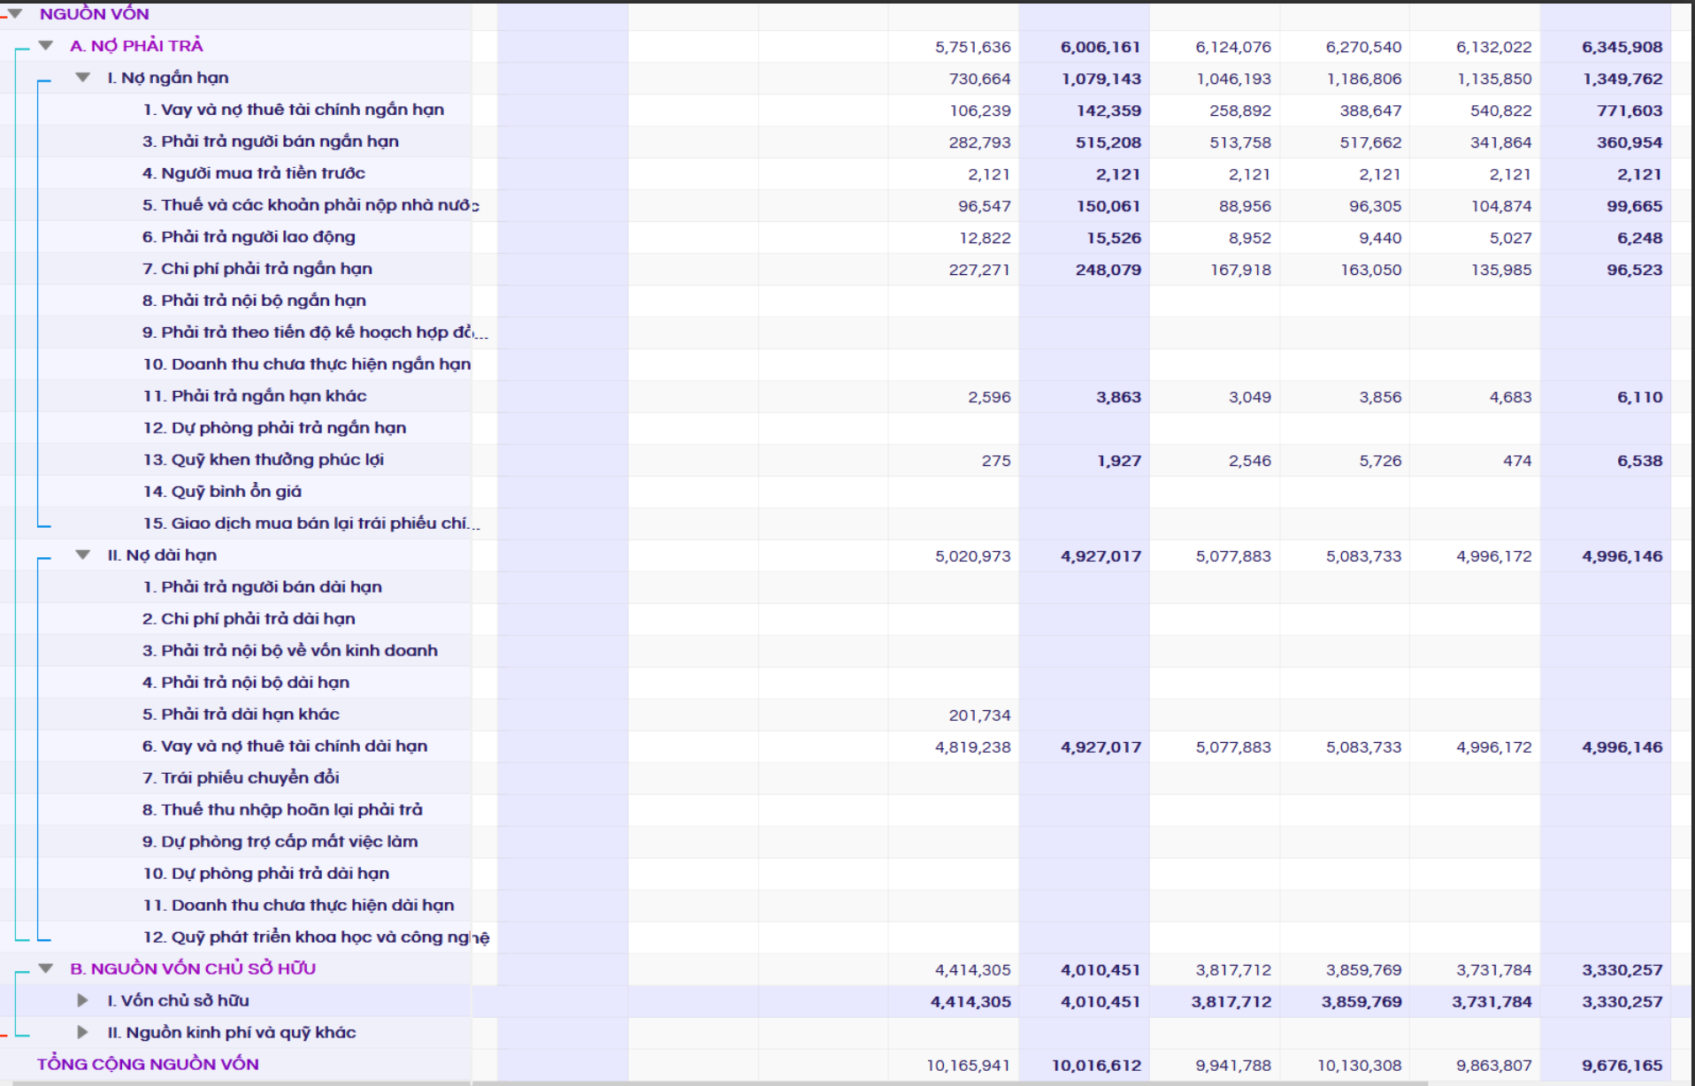Image resolution: width=1695 pixels, height=1086 pixels.
Task: Select 6. Vay và nợ thuê tài chính dài hạn
Action: pyautogui.click(x=284, y=746)
